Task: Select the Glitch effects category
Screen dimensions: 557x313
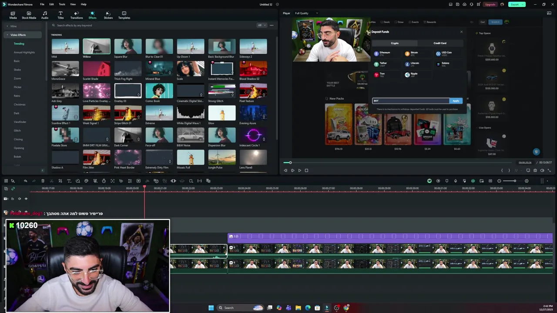Action: coord(17,130)
